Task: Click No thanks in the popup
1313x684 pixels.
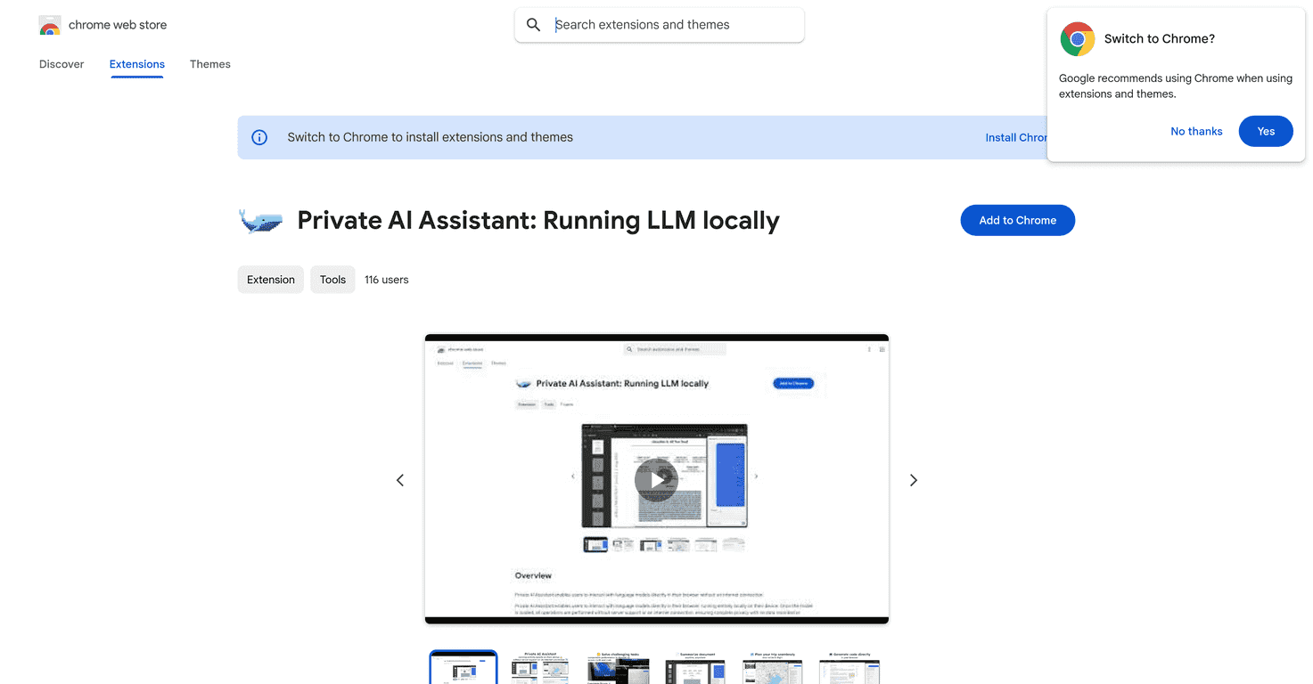Action: pos(1196,131)
